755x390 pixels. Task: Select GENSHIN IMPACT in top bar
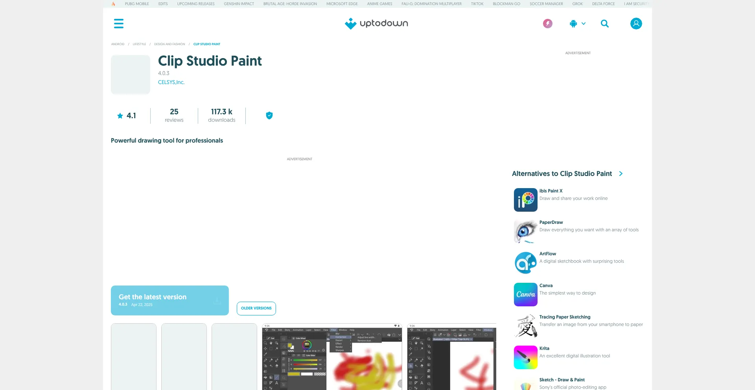(239, 4)
